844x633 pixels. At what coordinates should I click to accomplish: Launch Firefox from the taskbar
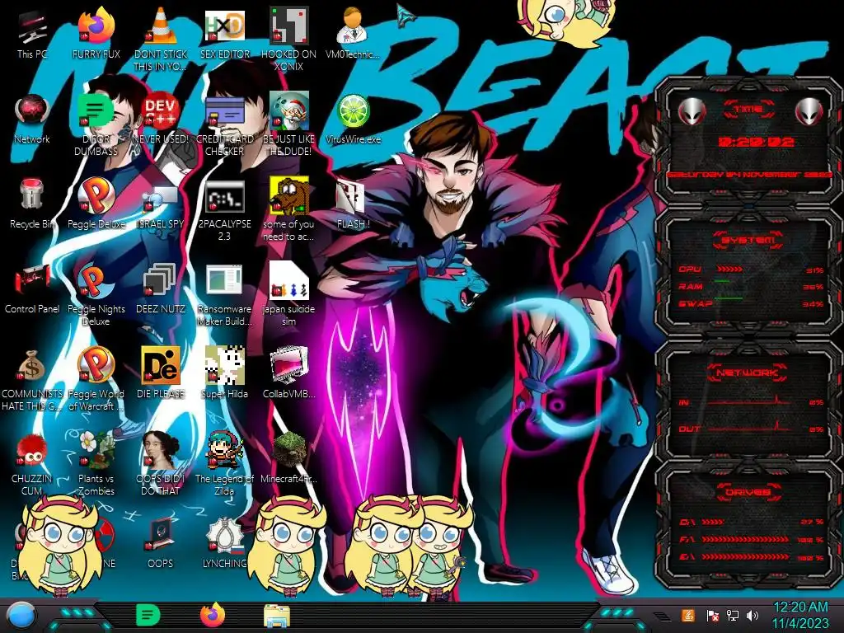pos(213,615)
